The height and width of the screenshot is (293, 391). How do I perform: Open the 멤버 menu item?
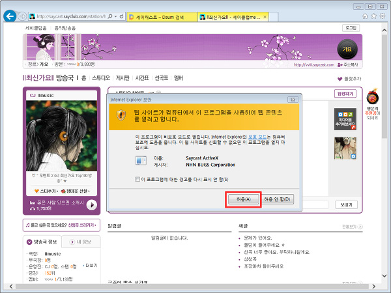pyautogui.click(x=179, y=78)
